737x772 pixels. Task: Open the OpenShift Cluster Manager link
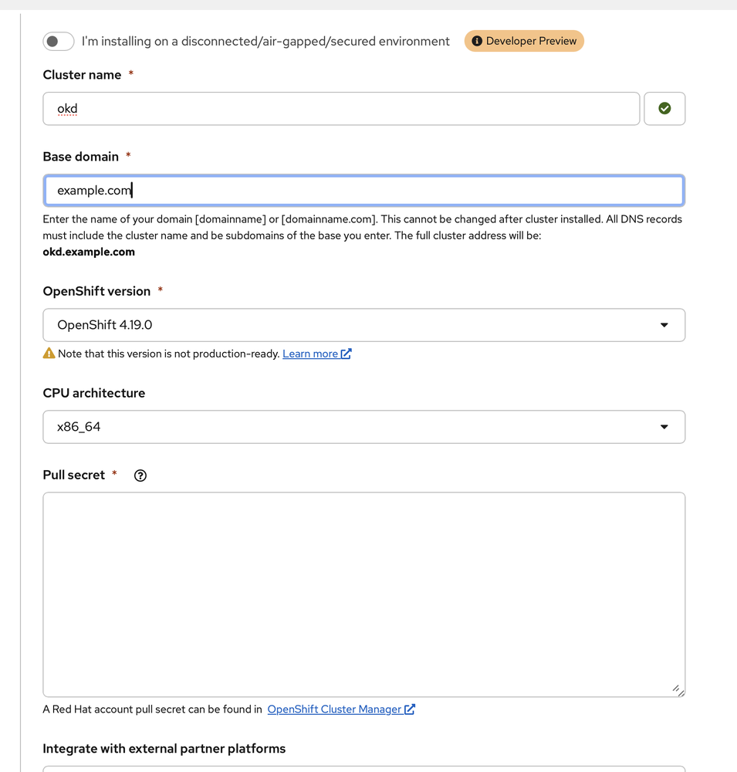(334, 709)
